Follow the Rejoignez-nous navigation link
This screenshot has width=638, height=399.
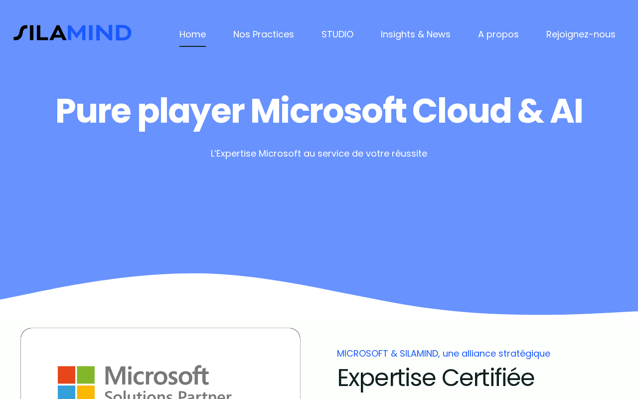click(581, 34)
